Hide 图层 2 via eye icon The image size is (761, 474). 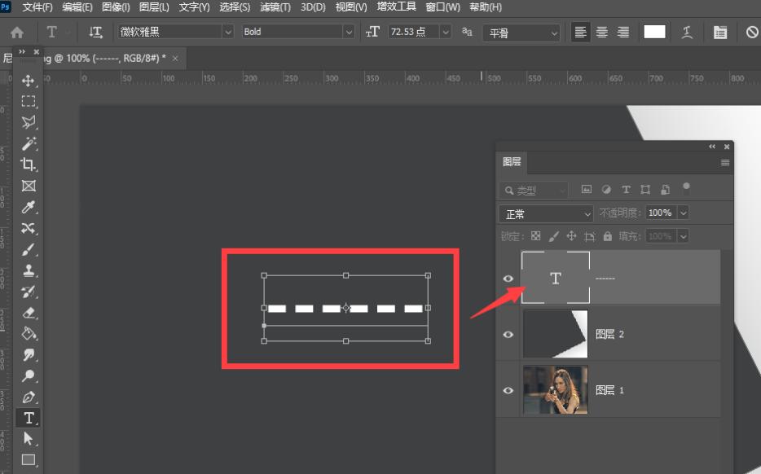click(x=508, y=334)
